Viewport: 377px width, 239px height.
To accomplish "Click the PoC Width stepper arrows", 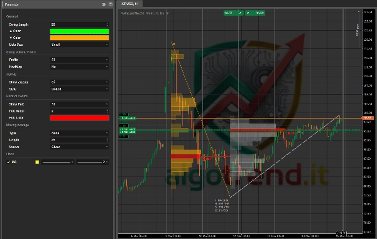I will (x=107, y=111).
